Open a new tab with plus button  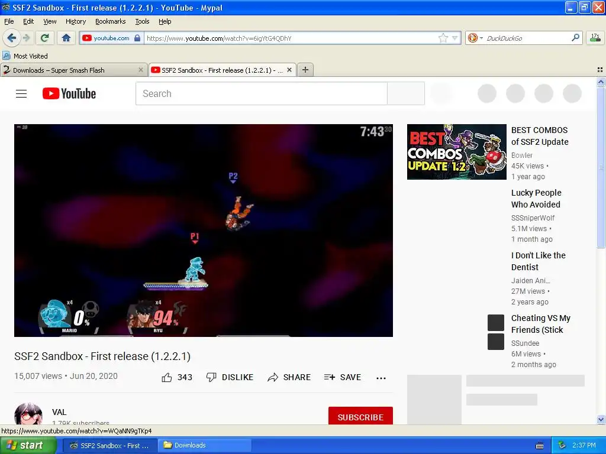pyautogui.click(x=305, y=70)
